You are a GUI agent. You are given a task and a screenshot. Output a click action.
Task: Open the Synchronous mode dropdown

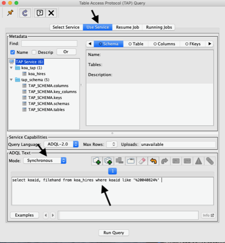(45, 160)
